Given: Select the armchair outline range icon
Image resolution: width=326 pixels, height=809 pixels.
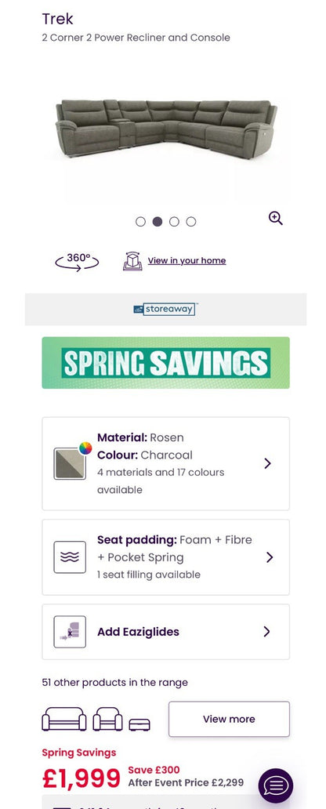Looking at the screenshot, I should (x=108, y=719).
